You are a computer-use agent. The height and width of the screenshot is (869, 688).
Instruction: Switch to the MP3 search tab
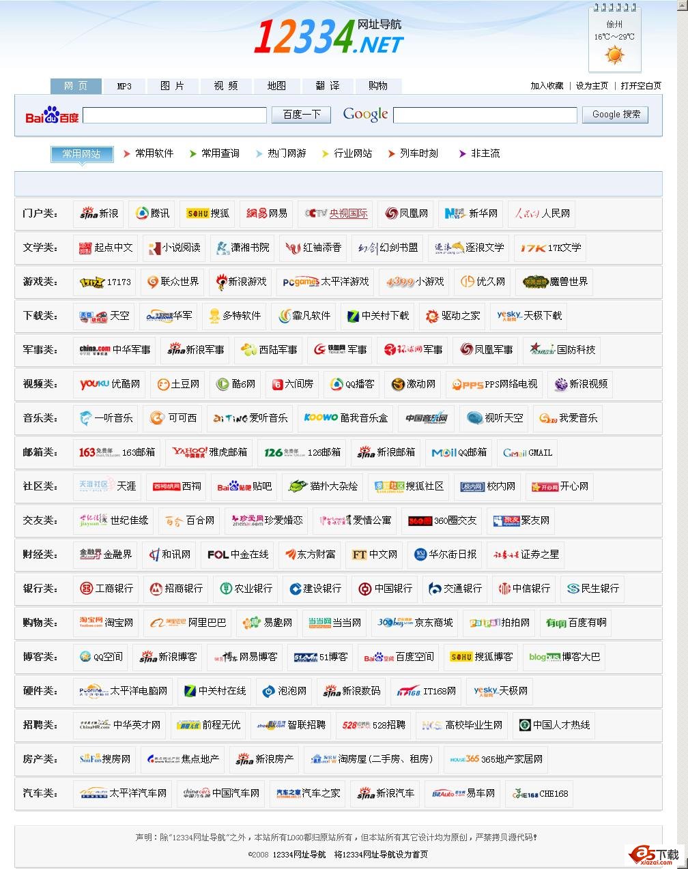(x=123, y=85)
